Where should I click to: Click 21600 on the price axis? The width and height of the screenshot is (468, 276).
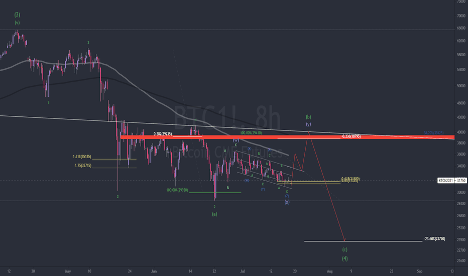click(461, 261)
